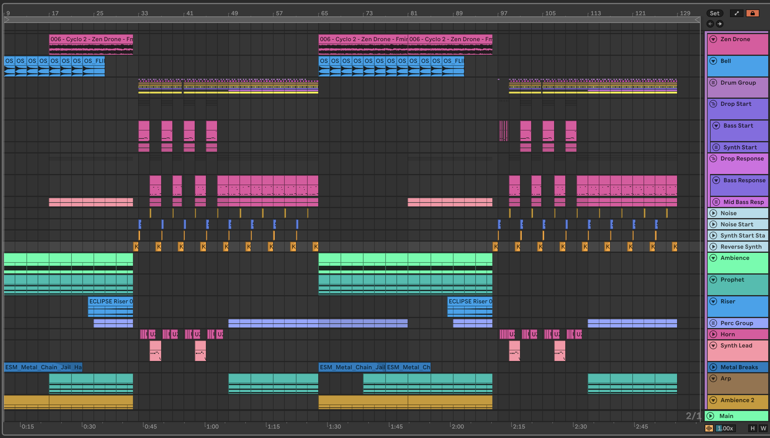The height and width of the screenshot is (438, 770).
Task: Jump to previous locator with left arrow
Action: click(x=710, y=24)
